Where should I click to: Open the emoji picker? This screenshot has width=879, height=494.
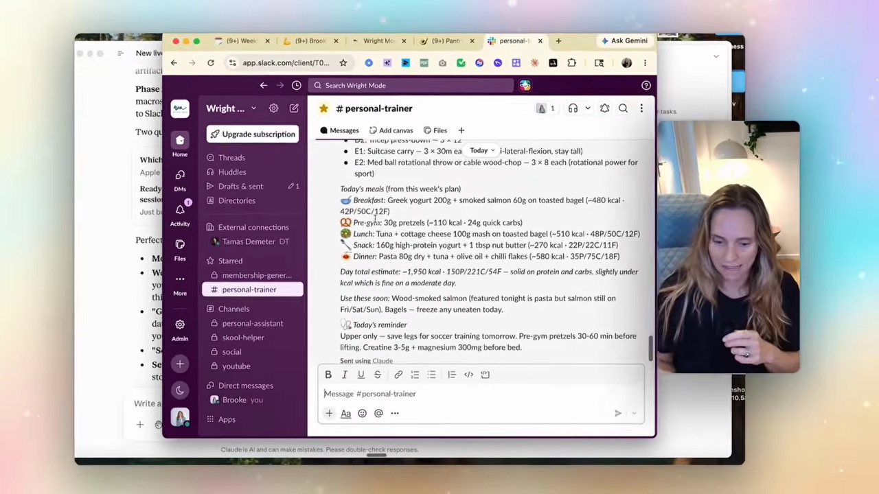pyautogui.click(x=362, y=413)
